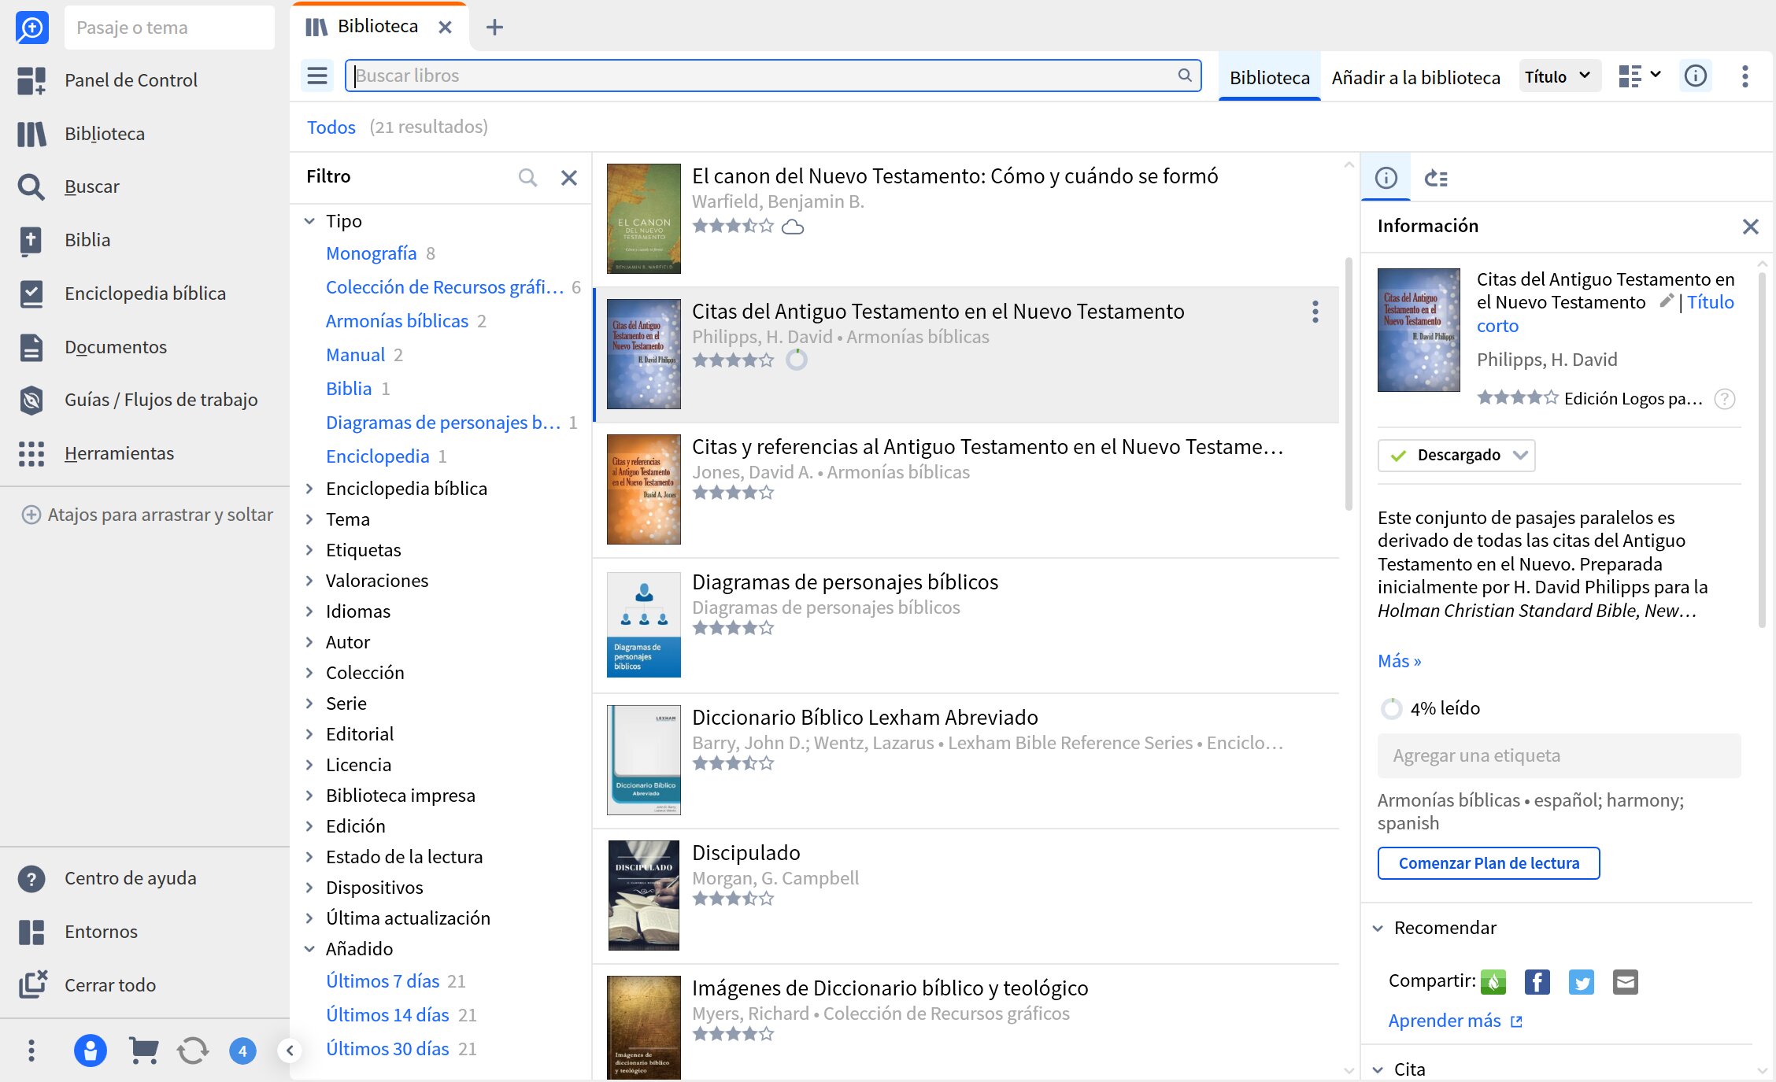This screenshot has height=1082, width=1776.
Task: Share by email icon
Action: (x=1626, y=982)
